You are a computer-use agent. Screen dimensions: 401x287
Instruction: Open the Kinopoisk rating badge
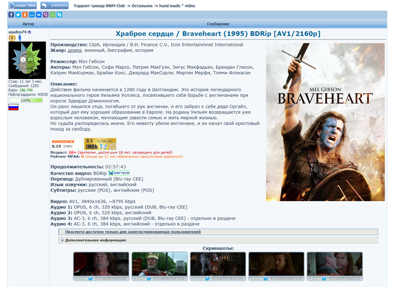click(x=66, y=144)
